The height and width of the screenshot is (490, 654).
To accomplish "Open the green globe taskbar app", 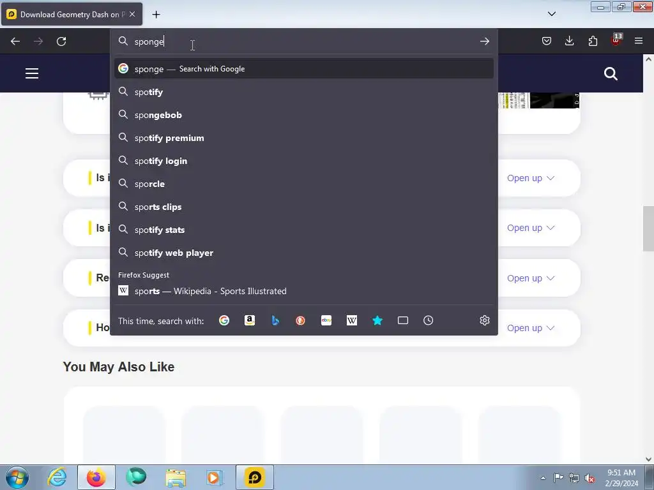I will pyautogui.click(x=136, y=477).
